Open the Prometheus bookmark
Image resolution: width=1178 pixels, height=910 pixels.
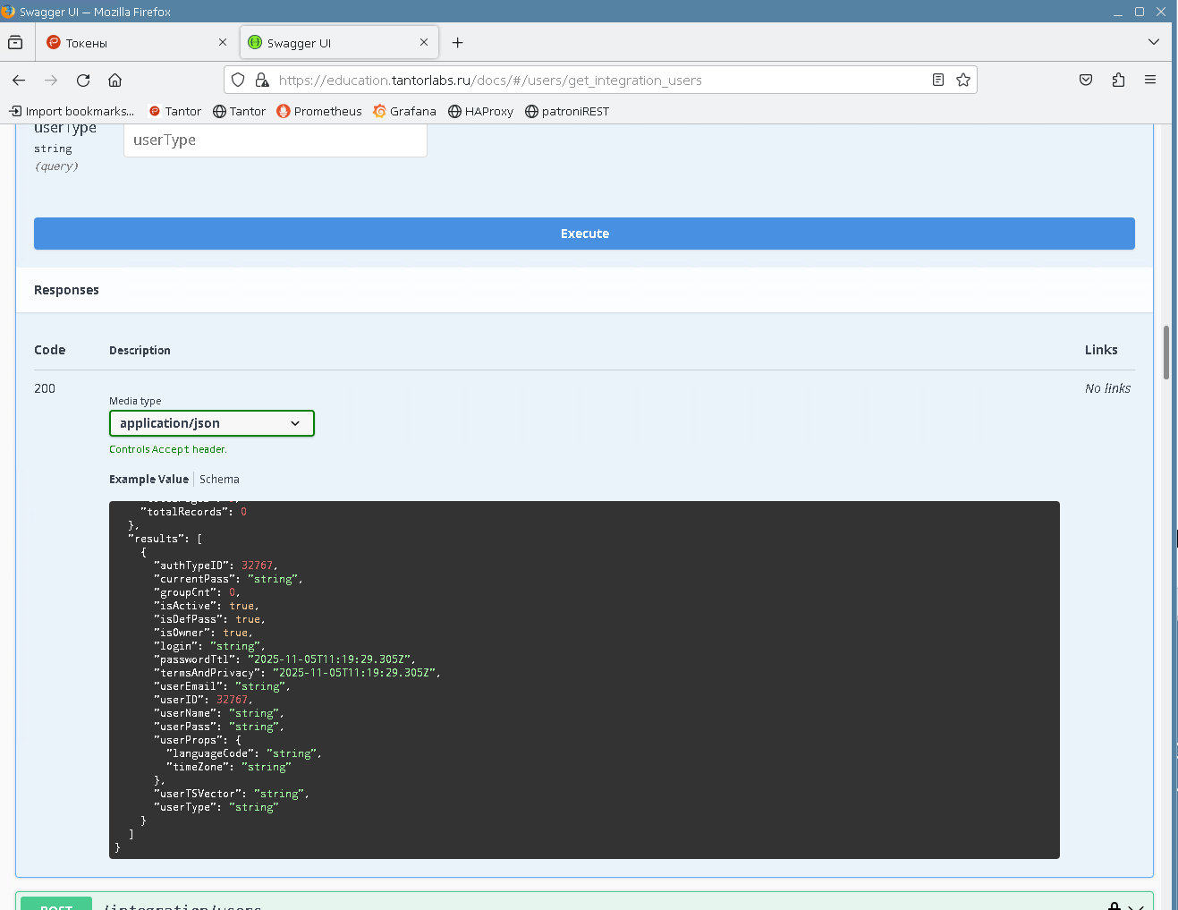[319, 112]
